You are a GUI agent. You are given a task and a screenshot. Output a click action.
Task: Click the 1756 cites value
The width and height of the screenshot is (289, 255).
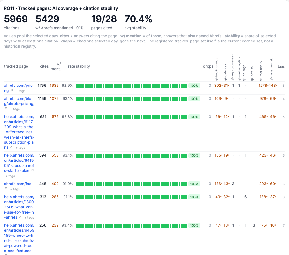(x=42, y=86)
